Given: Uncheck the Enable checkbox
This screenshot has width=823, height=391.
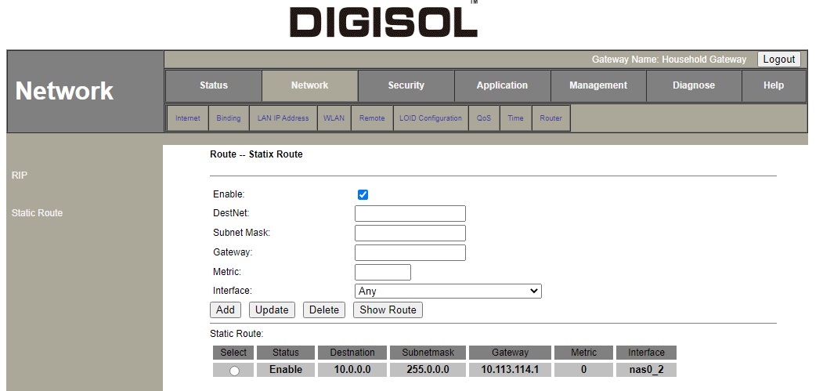Looking at the screenshot, I should (x=363, y=194).
